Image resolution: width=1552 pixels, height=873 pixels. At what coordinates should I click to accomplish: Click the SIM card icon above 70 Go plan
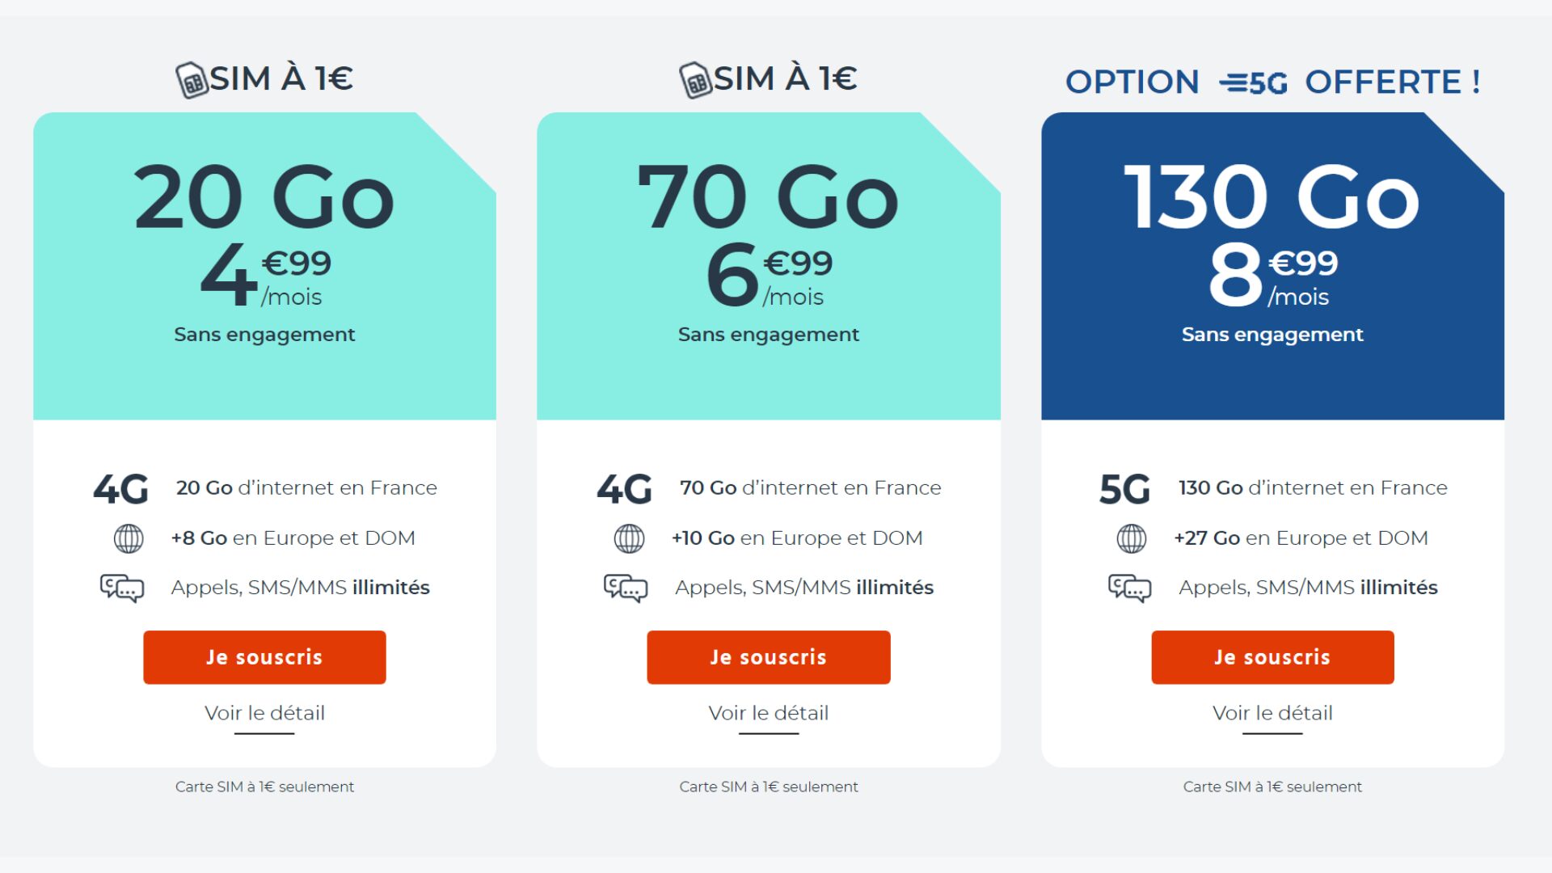coord(696,80)
